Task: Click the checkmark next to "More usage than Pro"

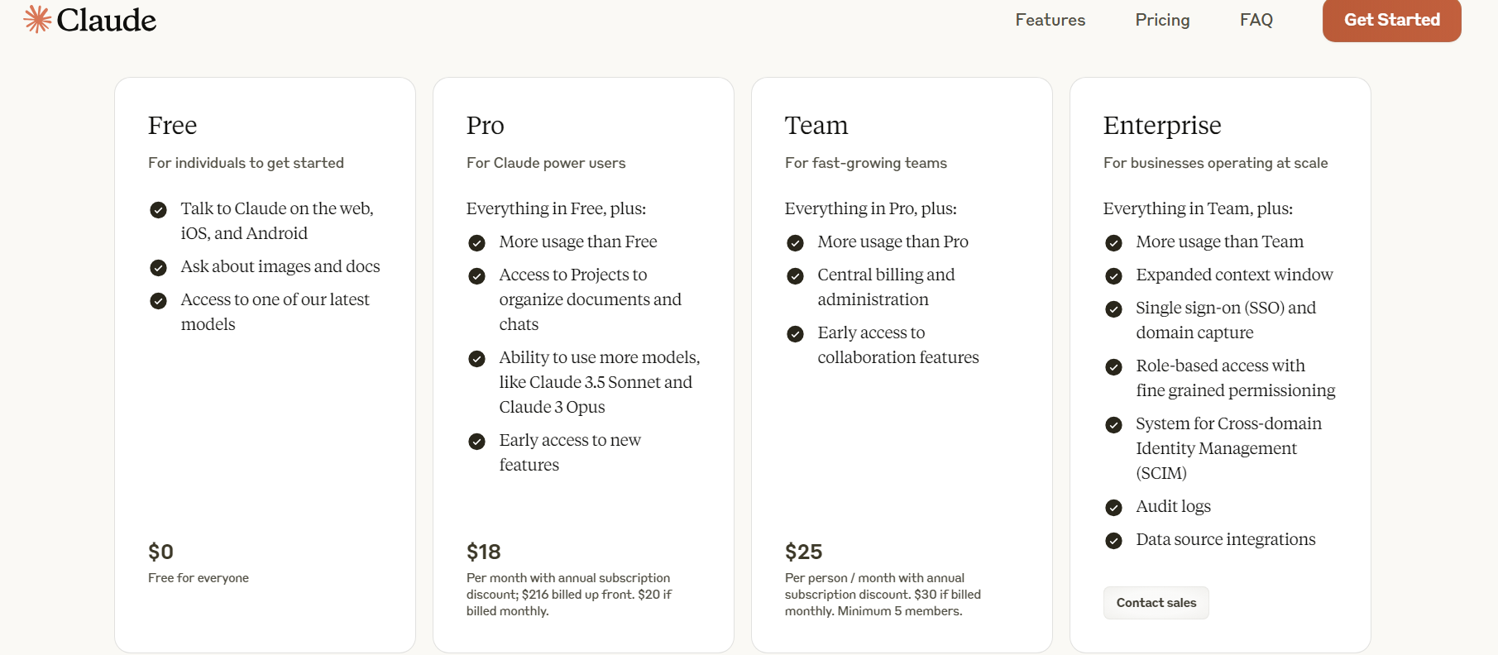Action: pos(795,243)
